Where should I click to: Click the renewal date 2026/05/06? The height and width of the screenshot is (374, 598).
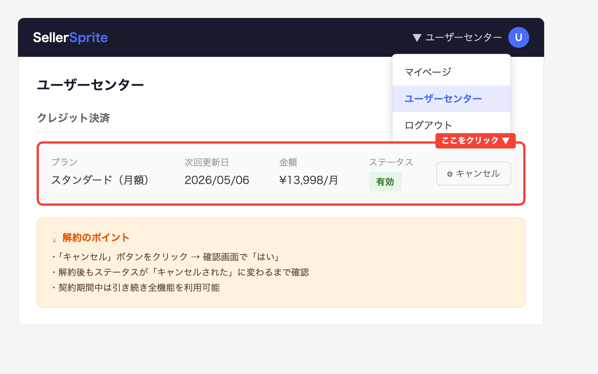(217, 180)
